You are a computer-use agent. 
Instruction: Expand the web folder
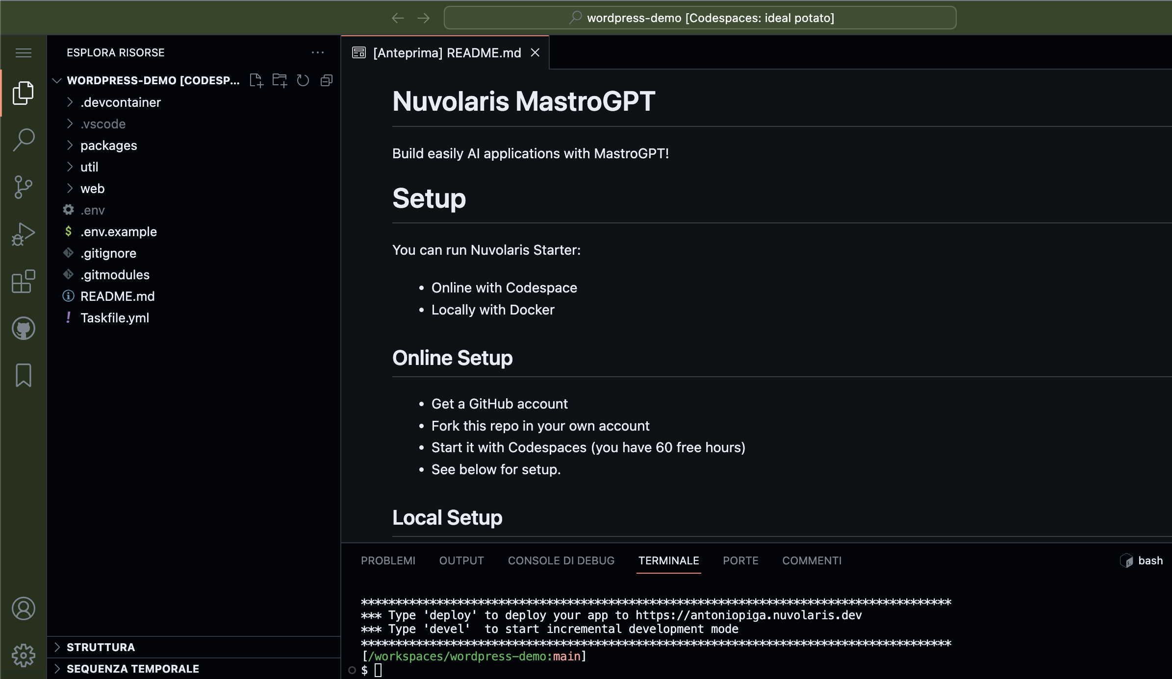pyautogui.click(x=70, y=188)
